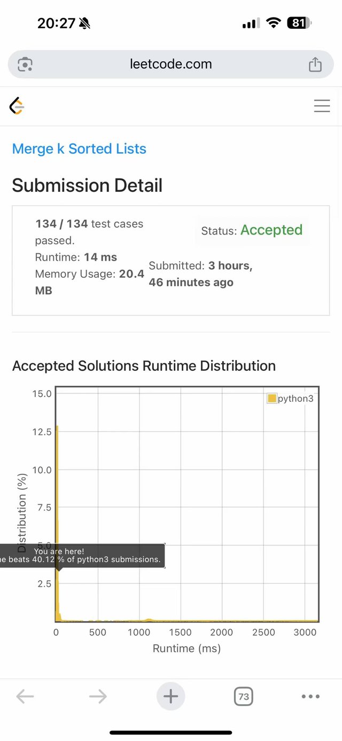Click the yellow runtime spike in chart
The height and width of the screenshot is (741, 342).
click(57, 524)
